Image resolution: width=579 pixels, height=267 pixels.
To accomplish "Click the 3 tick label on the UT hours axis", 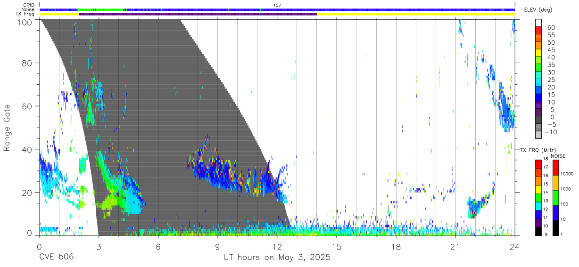I will click(x=99, y=247).
